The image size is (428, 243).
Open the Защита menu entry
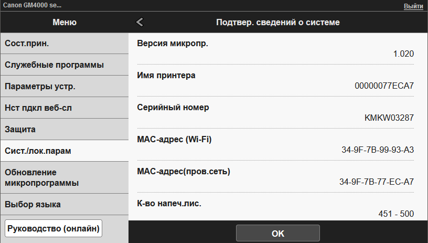[x=64, y=129]
